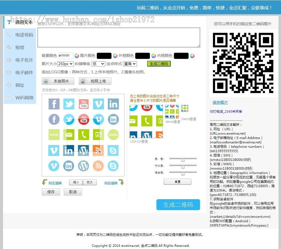Click the black 外框颜色 swatch
Viewport: 281px width, 249px height.
tap(142, 56)
